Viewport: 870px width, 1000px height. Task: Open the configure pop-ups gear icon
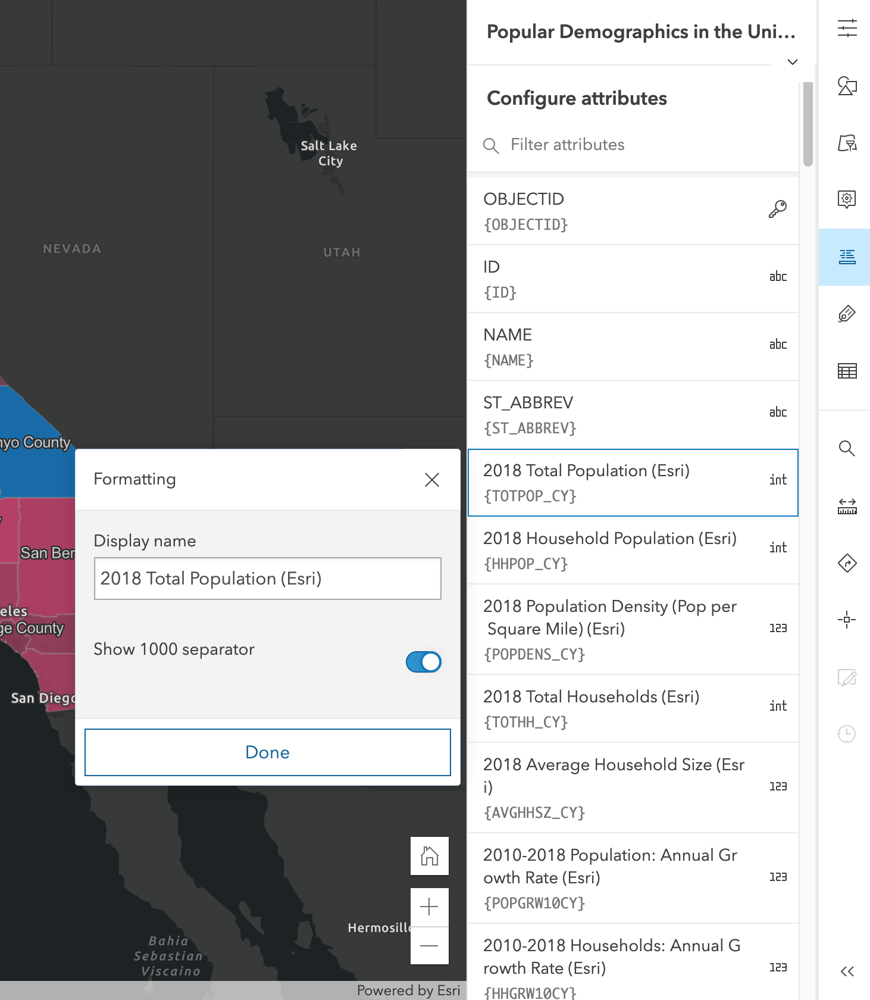(x=847, y=199)
